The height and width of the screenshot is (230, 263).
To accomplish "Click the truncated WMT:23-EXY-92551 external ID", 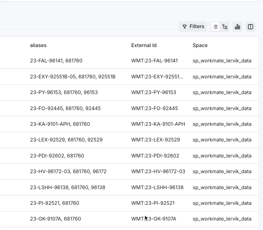I will coord(157,77).
